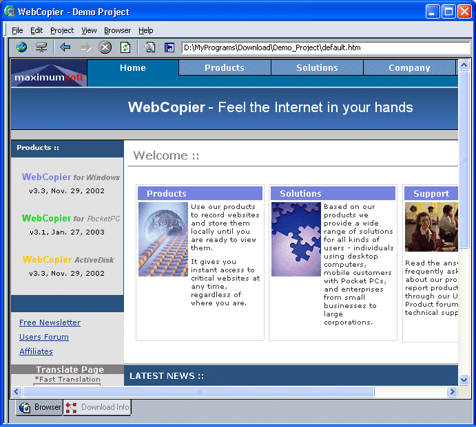Click the vertical scrollbar thumb
Image resolution: width=476 pixels, height=427 pixels.
coord(464,160)
